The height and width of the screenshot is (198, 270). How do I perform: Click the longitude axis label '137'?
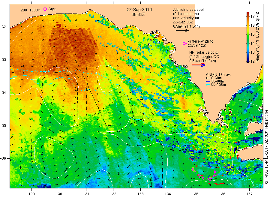(249, 194)
